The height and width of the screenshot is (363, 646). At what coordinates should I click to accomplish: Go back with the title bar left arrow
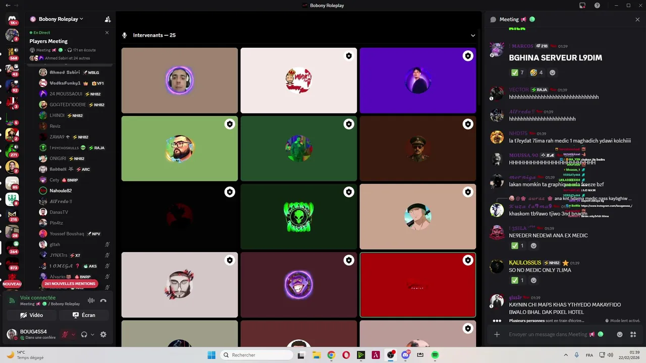pos(8,5)
